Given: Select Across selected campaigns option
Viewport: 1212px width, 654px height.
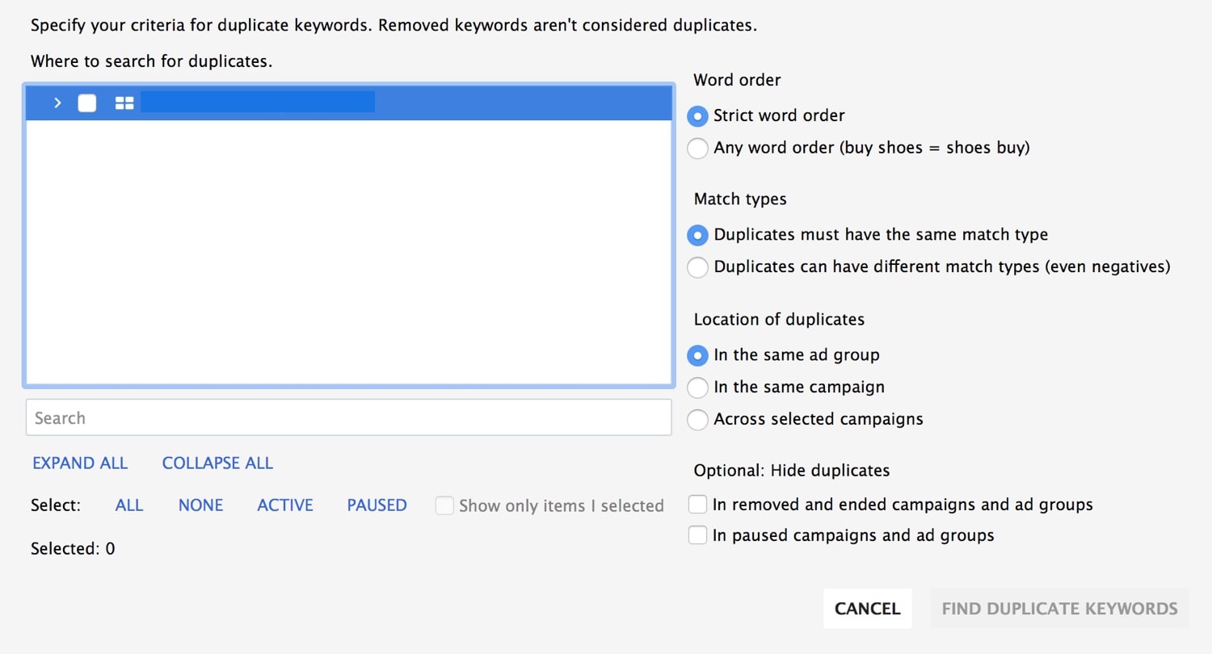Looking at the screenshot, I should [x=697, y=420].
